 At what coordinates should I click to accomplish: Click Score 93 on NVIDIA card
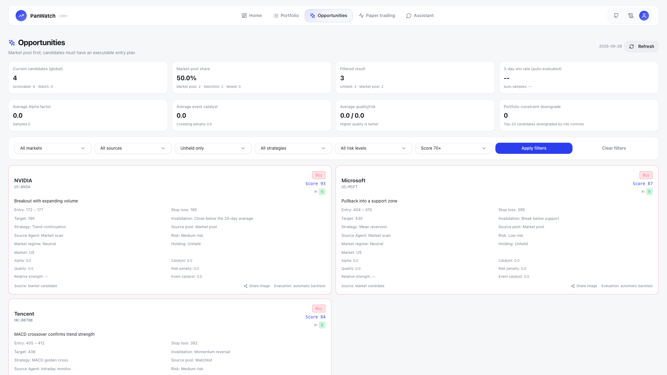pos(315,184)
